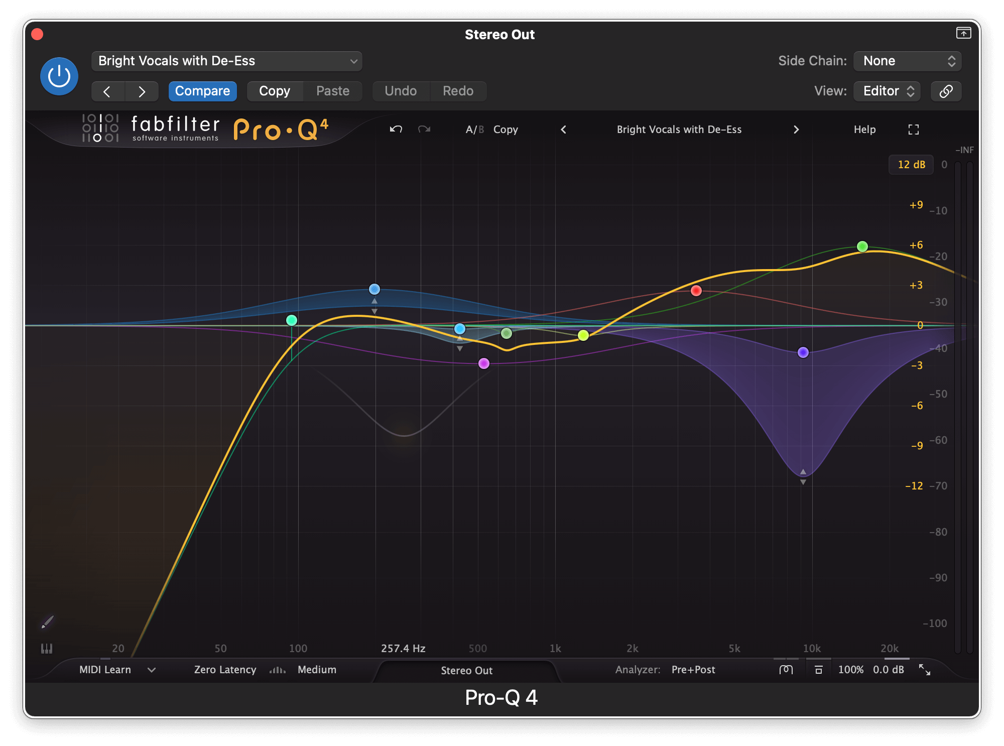Open the Medium resolution dropdown

(x=317, y=670)
